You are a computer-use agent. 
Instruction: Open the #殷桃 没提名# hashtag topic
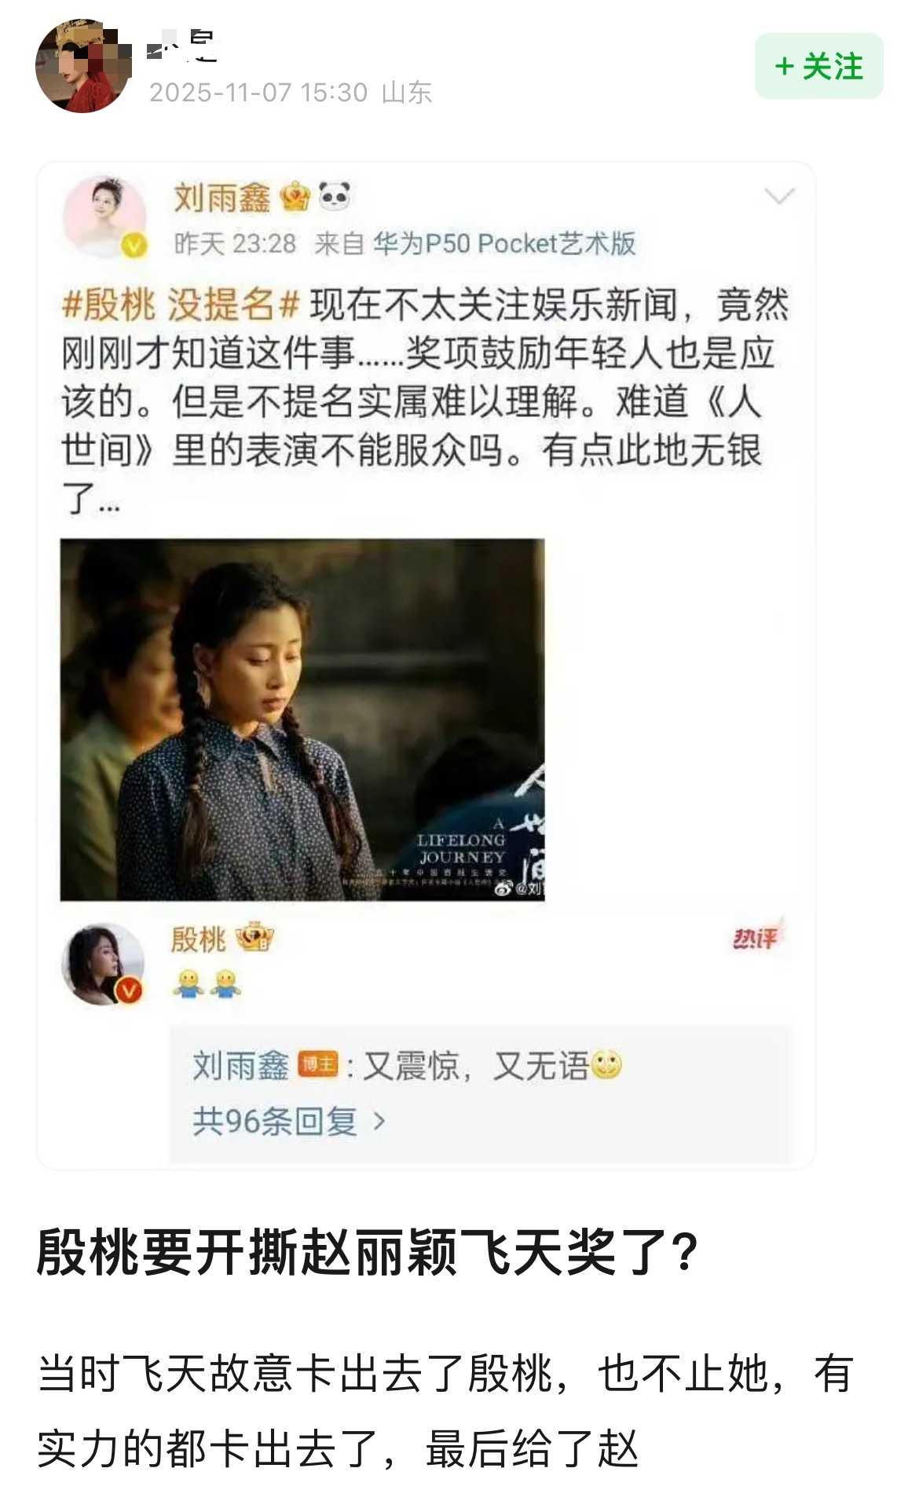pyautogui.click(x=181, y=305)
